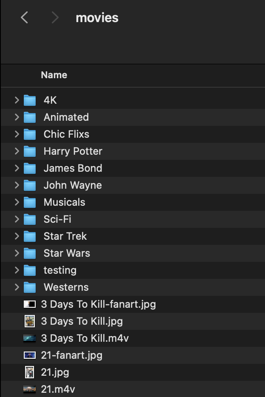
Task: Expand the Sci-Fi folder chevron
Action: coord(17,219)
